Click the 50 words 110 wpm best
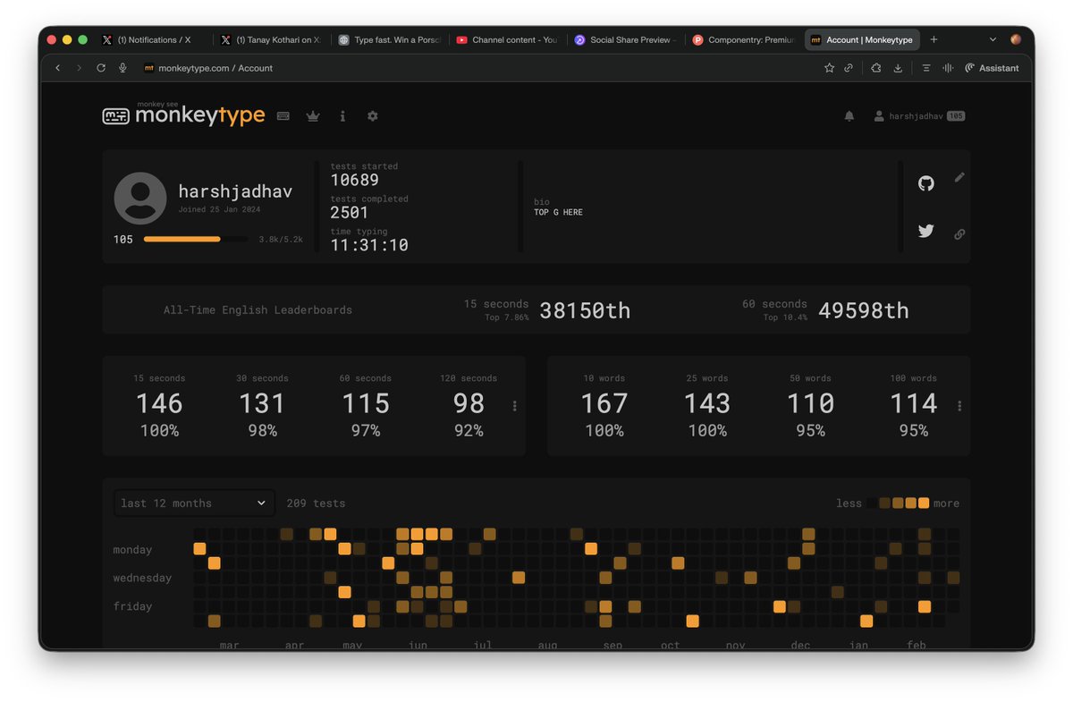1073x702 pixels. click(810, 404)
